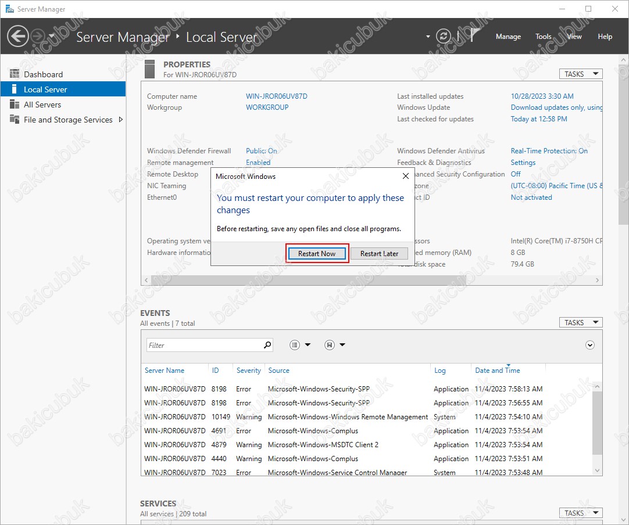Viewport: 629px width, 525px height.
Task: Select Dashboard in the sidebar
Action: pyautogui.click(x=63, y=74)
